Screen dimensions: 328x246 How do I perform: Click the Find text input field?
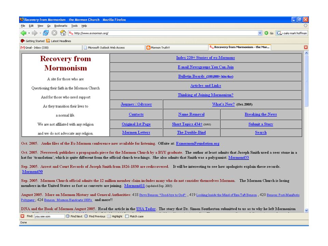click(50, 216)
